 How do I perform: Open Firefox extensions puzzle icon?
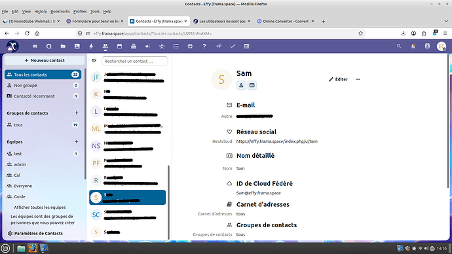tap(424, 33)
